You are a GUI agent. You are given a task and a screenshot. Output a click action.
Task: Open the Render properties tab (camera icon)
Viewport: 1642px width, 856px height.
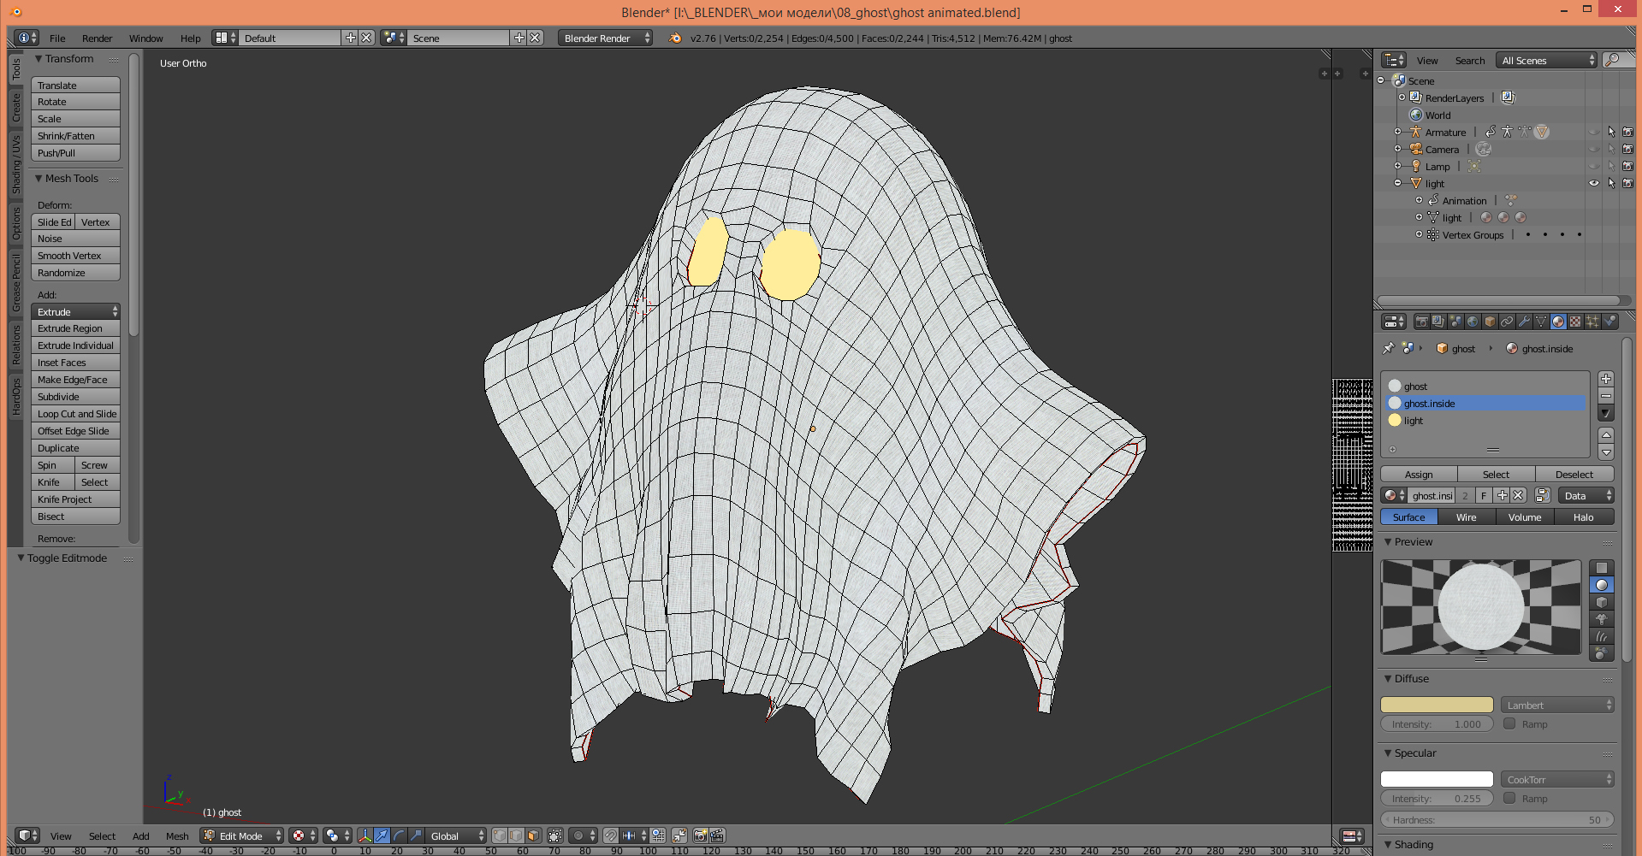click(1422, 322)
